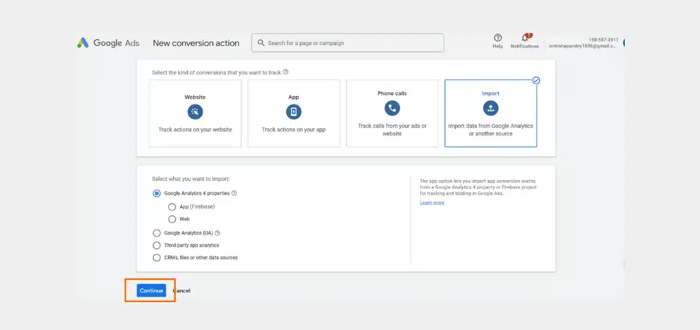This screenshot has width=700, height=330.
Task: Click the blue checkmark on Import card
Action: coord(536,80)
